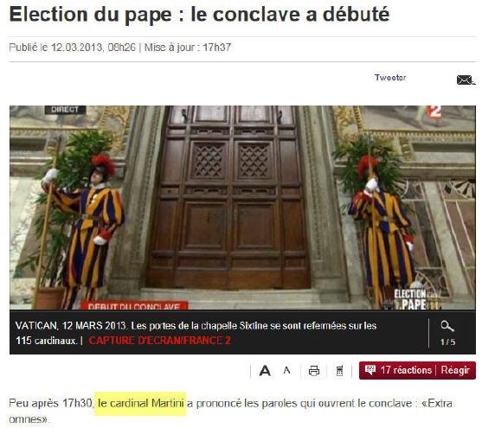482x428 pixels.
Task: Print the article via the printer icon
Action: click(x=314, y=371)
